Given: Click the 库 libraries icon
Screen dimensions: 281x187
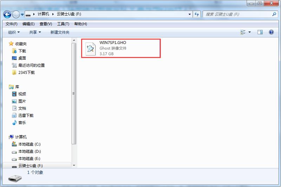Looking at the screenshot, I should 11,87.
